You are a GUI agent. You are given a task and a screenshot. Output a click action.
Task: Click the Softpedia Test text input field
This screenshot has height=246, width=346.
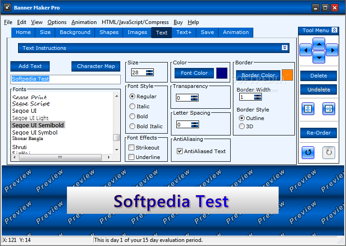click(66, 79)
